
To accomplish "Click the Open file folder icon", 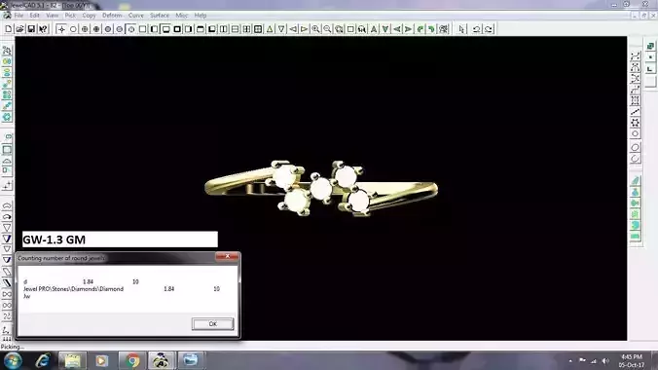I will [19, 29].
